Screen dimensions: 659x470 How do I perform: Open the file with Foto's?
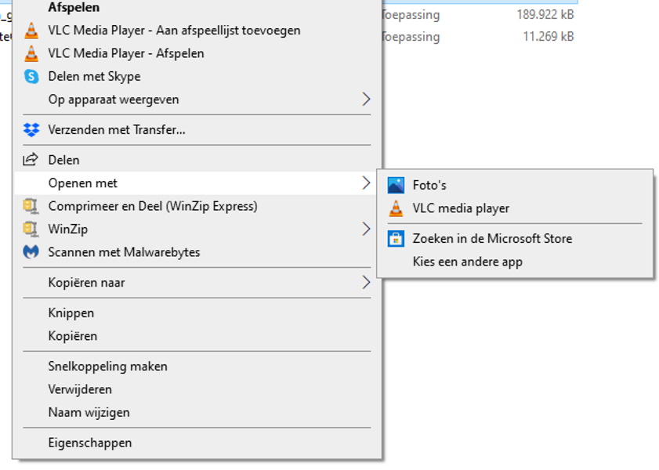click(516, 185)
